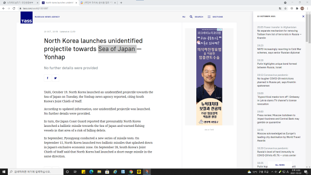Share article via Twitter icon

pyautogui.click(x=55, y=78)
